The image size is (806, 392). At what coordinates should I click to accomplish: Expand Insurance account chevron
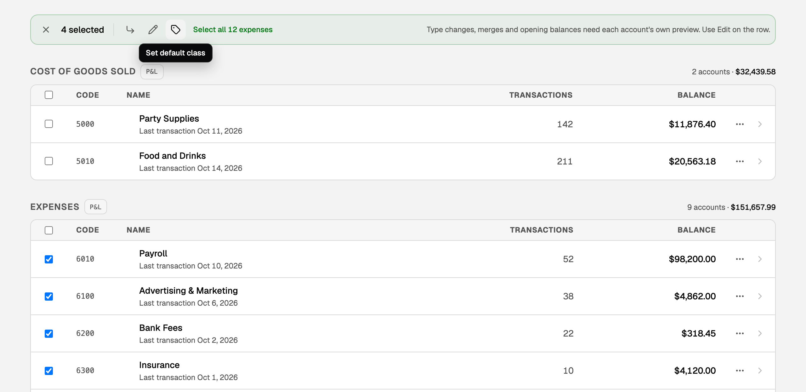tap(760, 371)
